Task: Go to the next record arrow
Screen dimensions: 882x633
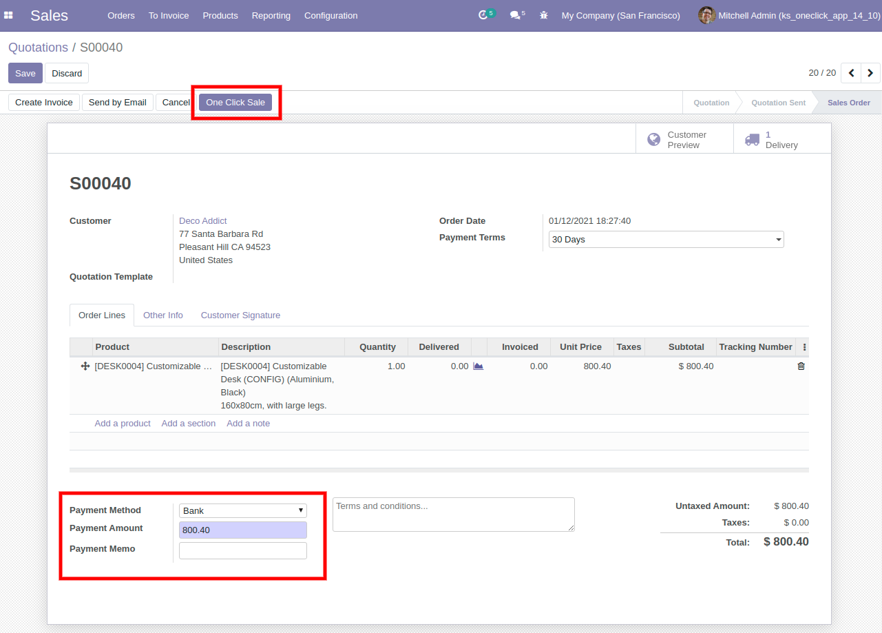Action: pyautogui.click(x=870, y=73)
